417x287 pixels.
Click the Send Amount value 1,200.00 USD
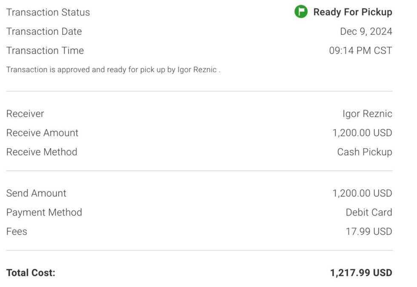pos(362,193)
